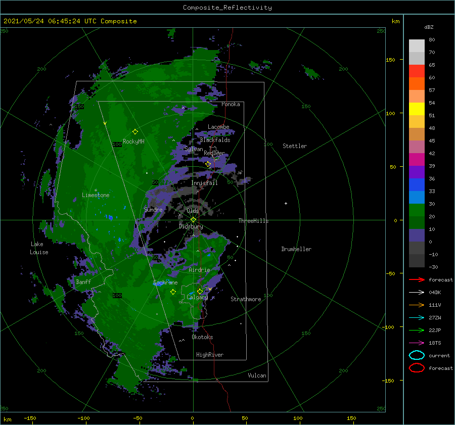Click the current legend text
The height and width of the screenshot is (425, 455).
click(x=439, y=355)
